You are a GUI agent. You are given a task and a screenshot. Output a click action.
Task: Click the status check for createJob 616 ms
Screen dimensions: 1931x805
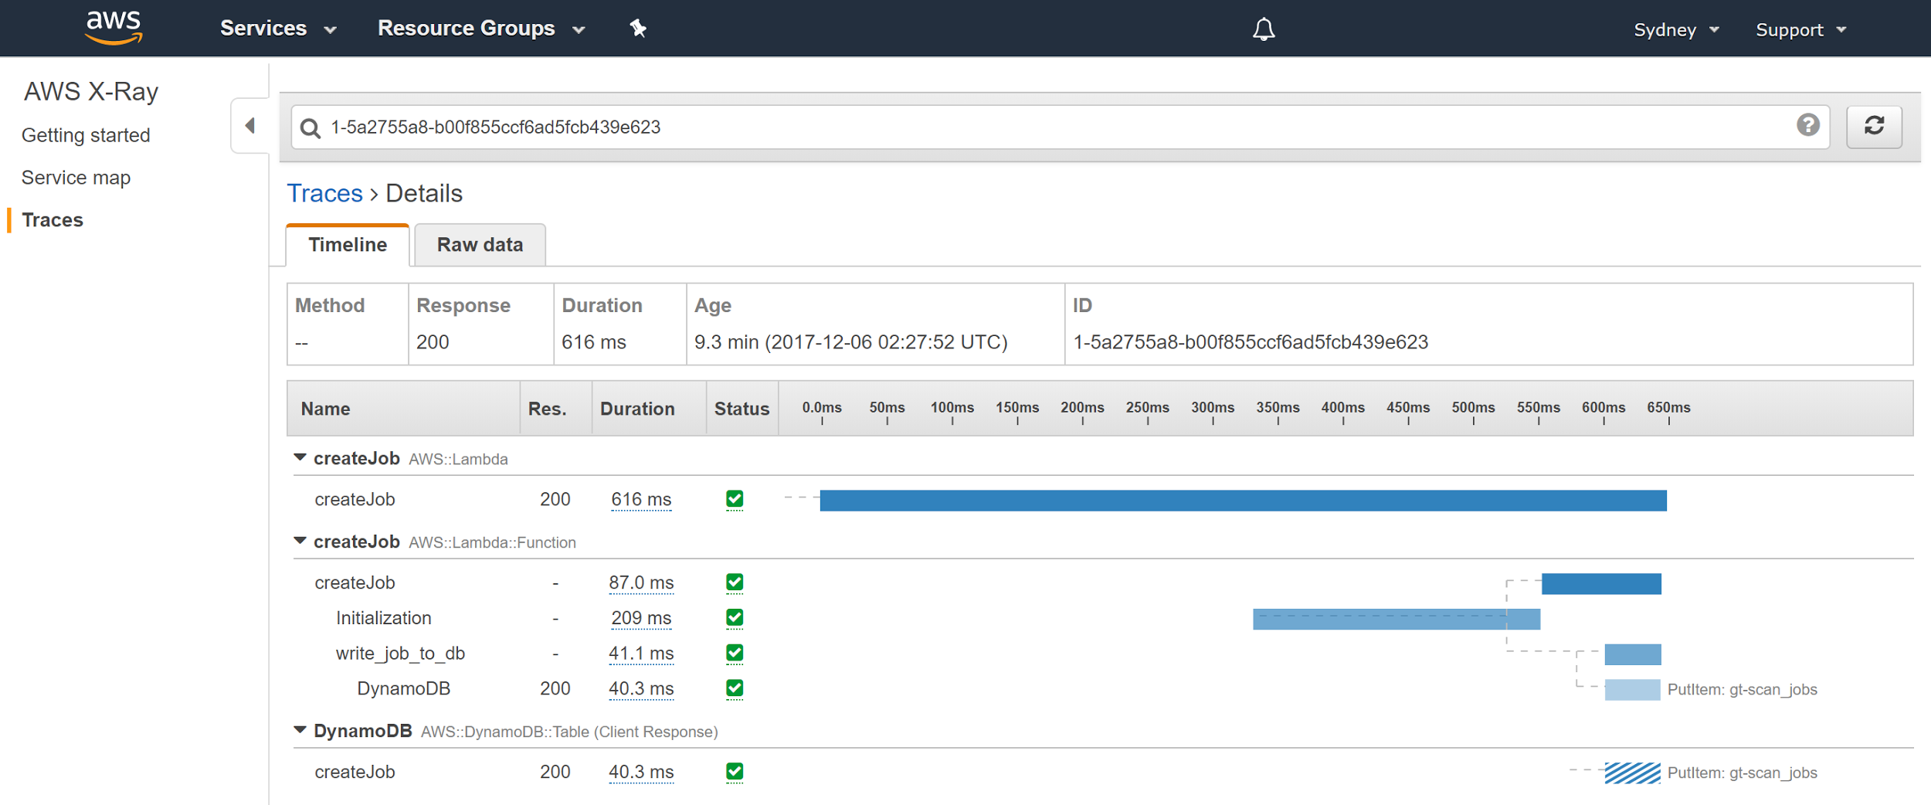[x=735, y=499]
